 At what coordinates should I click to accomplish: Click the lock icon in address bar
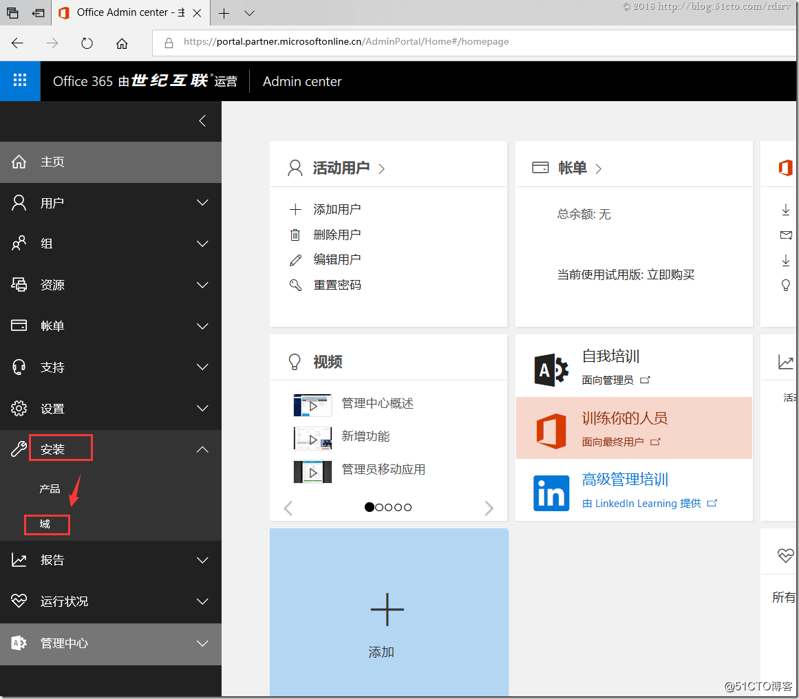point(169,43)
